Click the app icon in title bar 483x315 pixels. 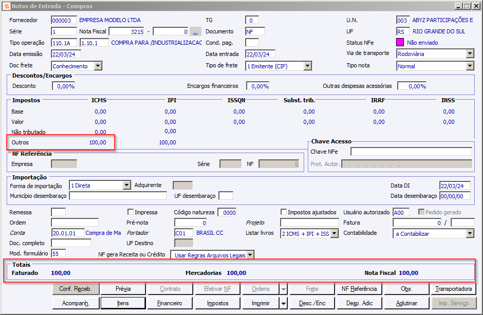(6, 6)
